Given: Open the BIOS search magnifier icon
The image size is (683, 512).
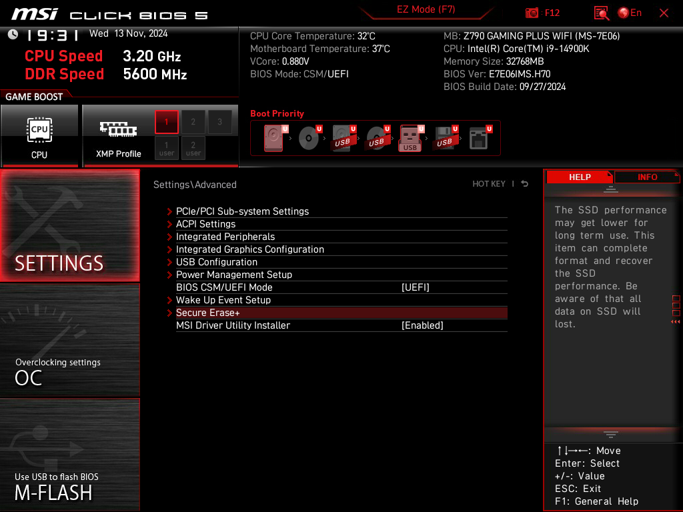Looking at the screenshot, I should tap(602, 13).
